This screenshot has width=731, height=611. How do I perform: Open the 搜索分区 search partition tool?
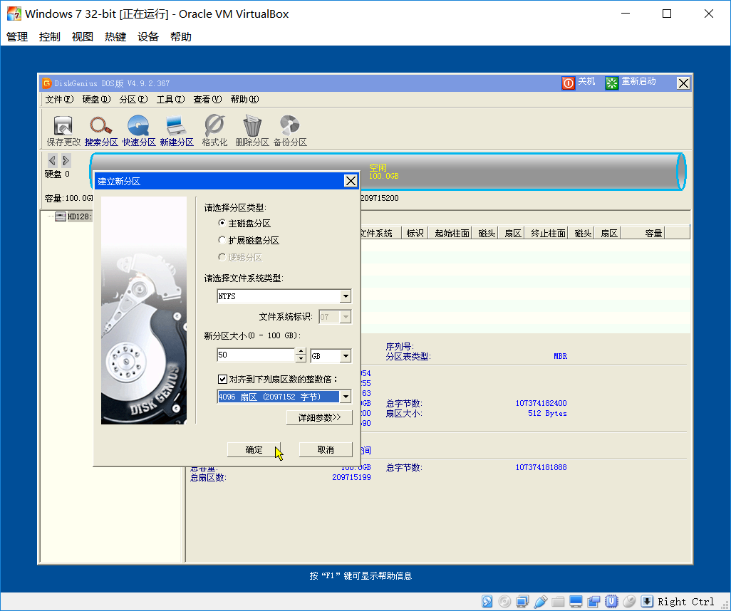(x=100, y=125)
